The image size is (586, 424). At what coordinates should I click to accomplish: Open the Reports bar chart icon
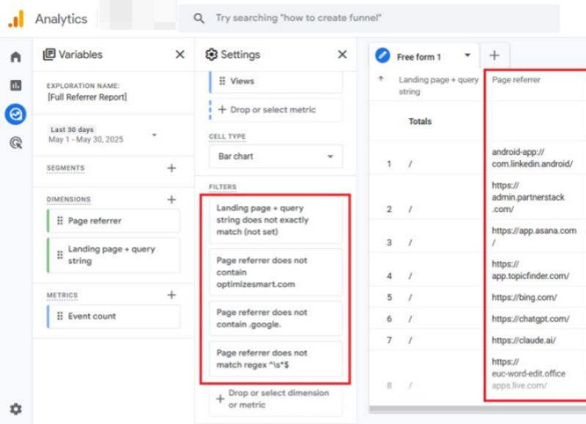point(15,85)
